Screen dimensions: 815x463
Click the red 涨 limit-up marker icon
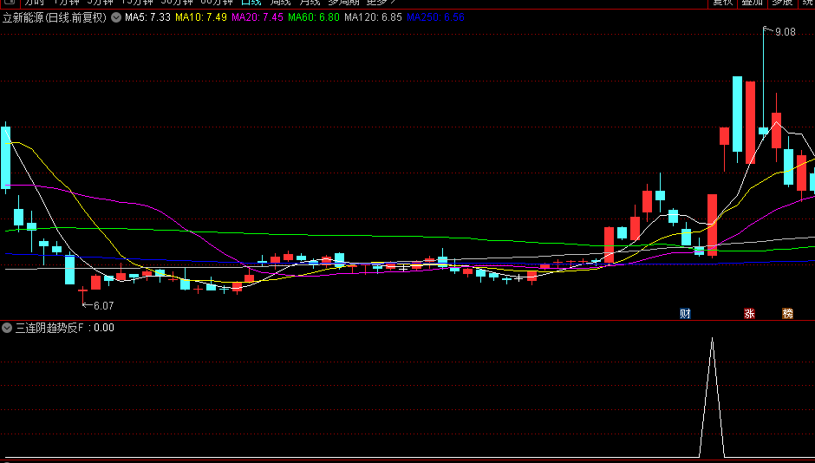[x=749, y=313]
